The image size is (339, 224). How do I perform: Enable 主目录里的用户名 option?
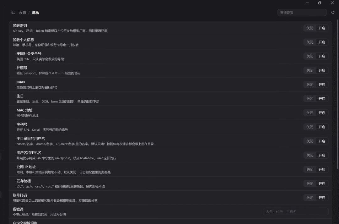(x=322, y=141)
